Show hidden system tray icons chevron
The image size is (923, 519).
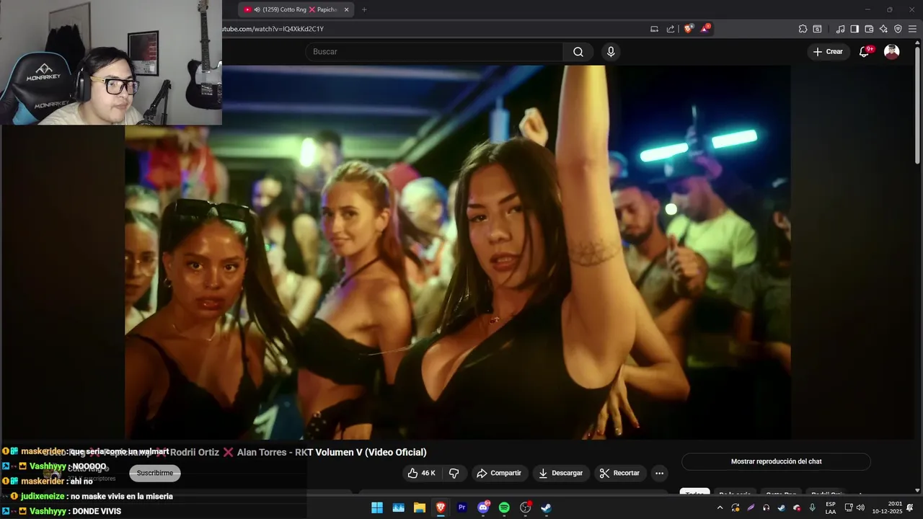click(720, 507)
